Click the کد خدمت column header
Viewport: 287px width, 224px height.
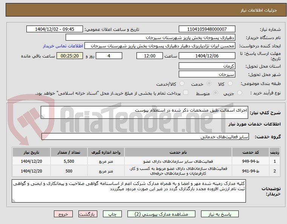pos(250,152)
